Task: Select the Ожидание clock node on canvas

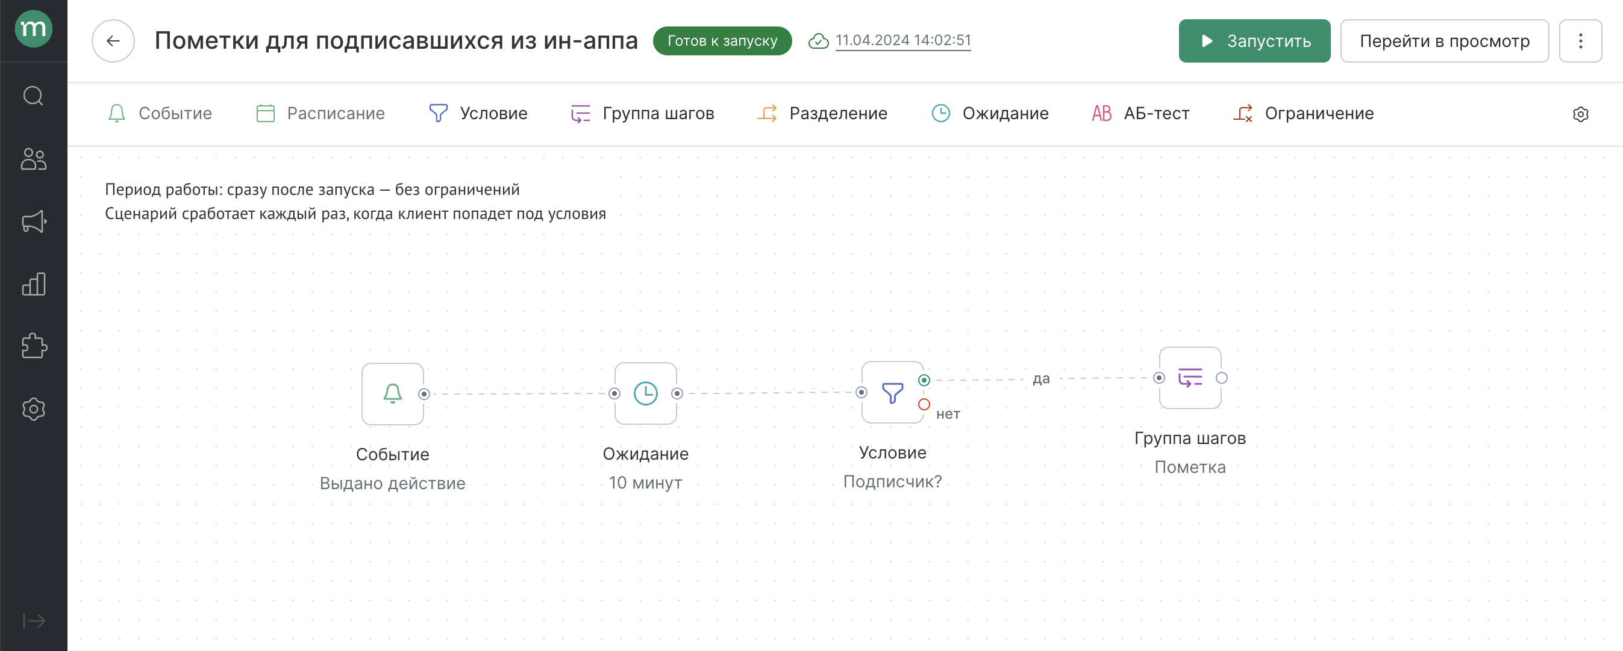Action: point(645,393)
